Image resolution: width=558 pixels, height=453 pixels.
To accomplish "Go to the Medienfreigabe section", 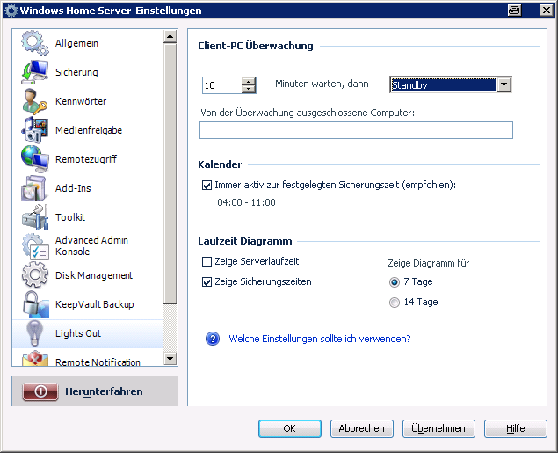I will pyautogui.click(x=88, y=130).
